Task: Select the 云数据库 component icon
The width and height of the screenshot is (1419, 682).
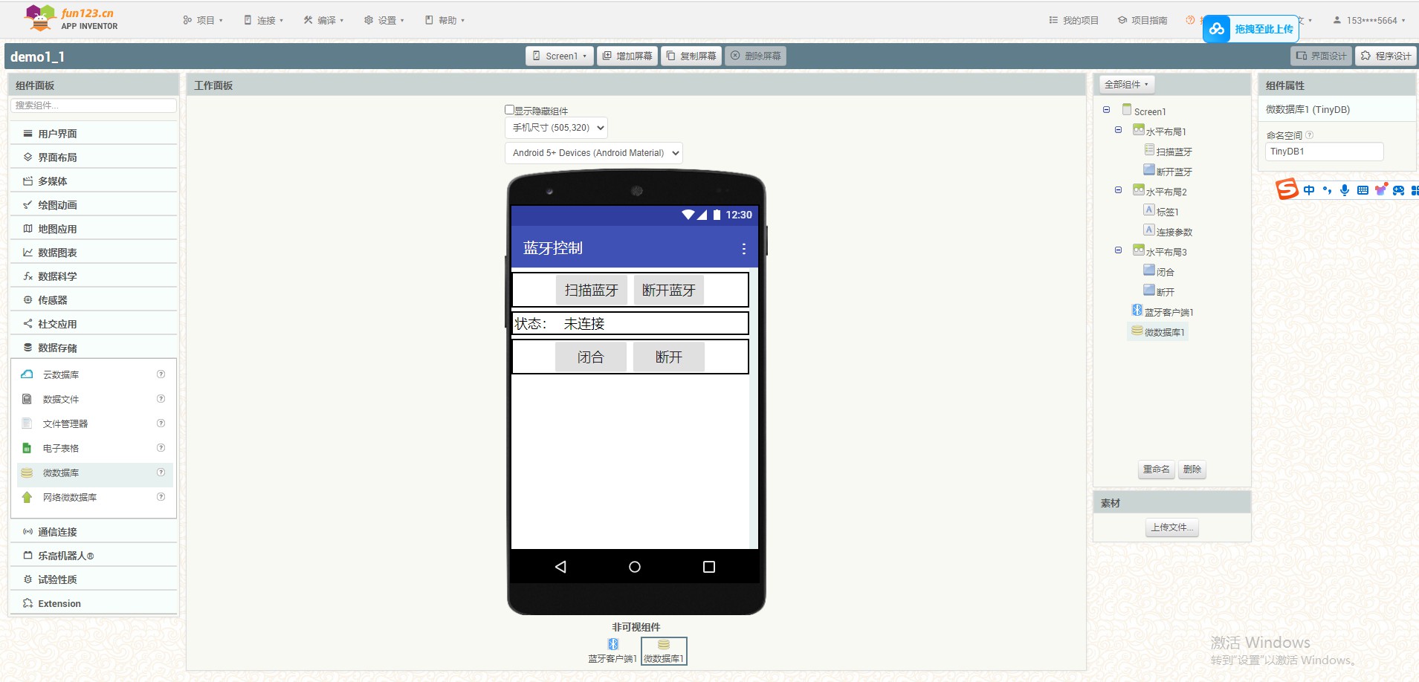Action: click(x=27, y=374)
